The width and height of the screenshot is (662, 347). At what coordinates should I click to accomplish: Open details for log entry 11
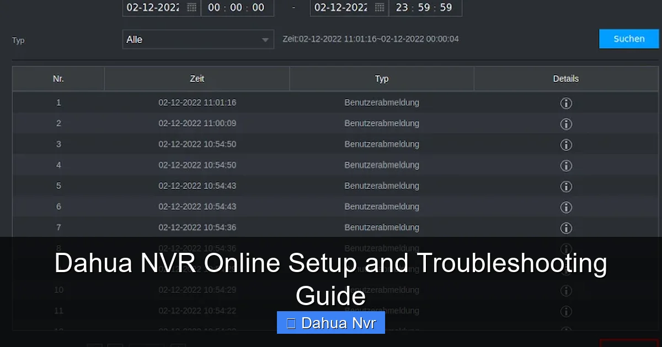[x=566, y=311]
